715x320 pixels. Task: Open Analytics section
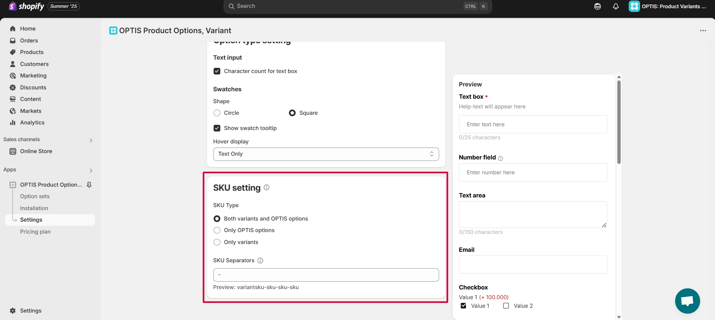(x=32, y=123)
